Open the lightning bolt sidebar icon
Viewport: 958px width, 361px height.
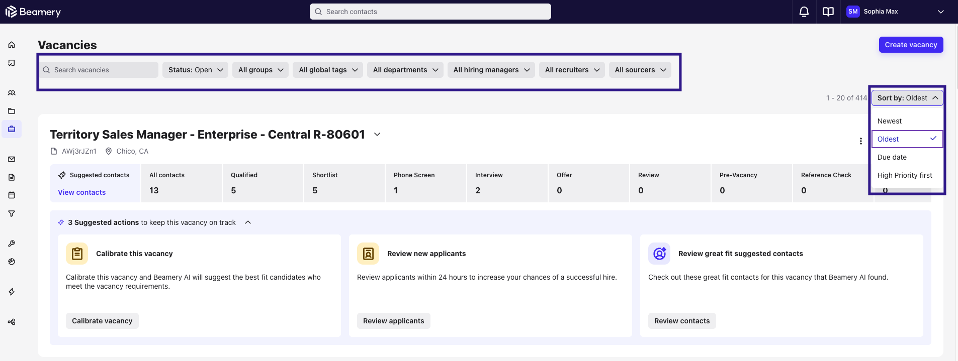pos(12,292)
